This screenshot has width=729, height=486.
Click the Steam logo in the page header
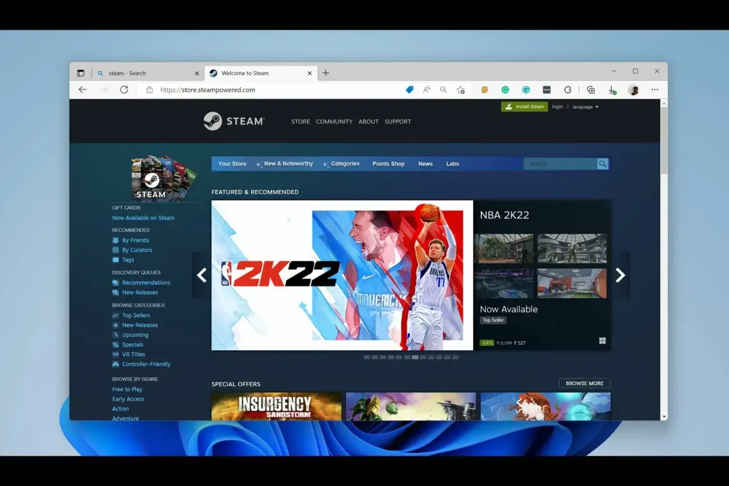pos(234,121)
